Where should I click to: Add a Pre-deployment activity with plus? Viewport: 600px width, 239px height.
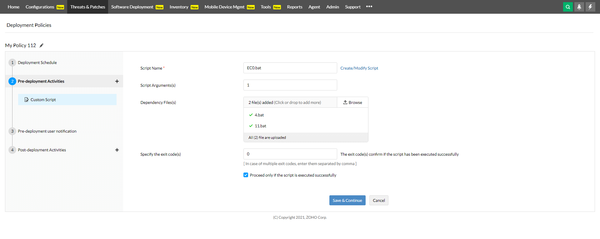(117, 81)
